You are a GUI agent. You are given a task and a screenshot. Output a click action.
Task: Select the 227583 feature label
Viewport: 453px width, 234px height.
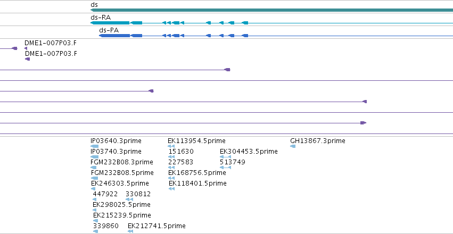[181, 162]
